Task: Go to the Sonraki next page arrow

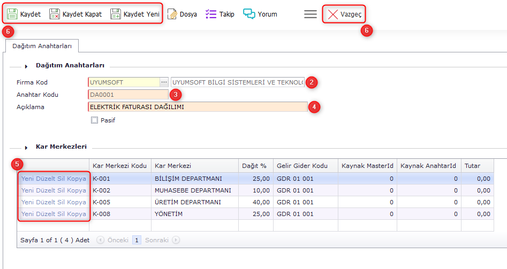Action: click(176, 240)
